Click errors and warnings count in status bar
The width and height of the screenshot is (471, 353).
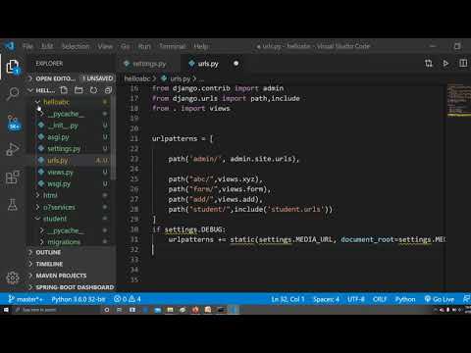pos(128,299)
